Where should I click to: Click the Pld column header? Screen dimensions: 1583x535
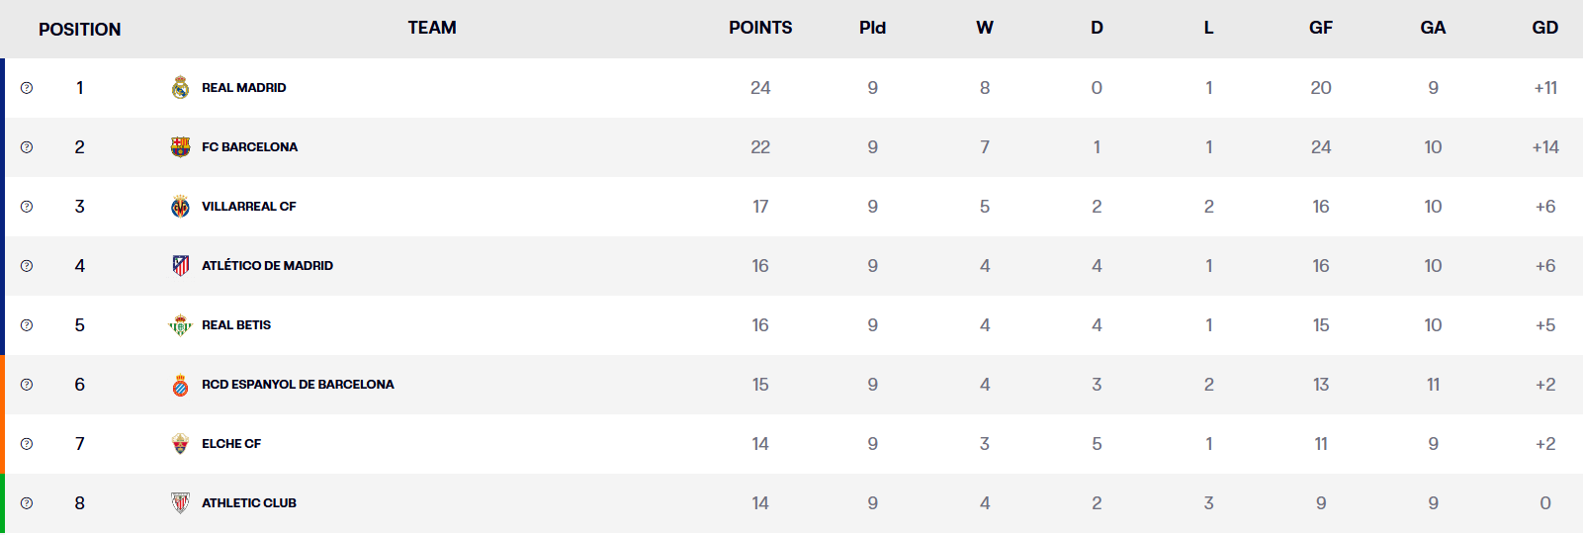pos(872,28)
